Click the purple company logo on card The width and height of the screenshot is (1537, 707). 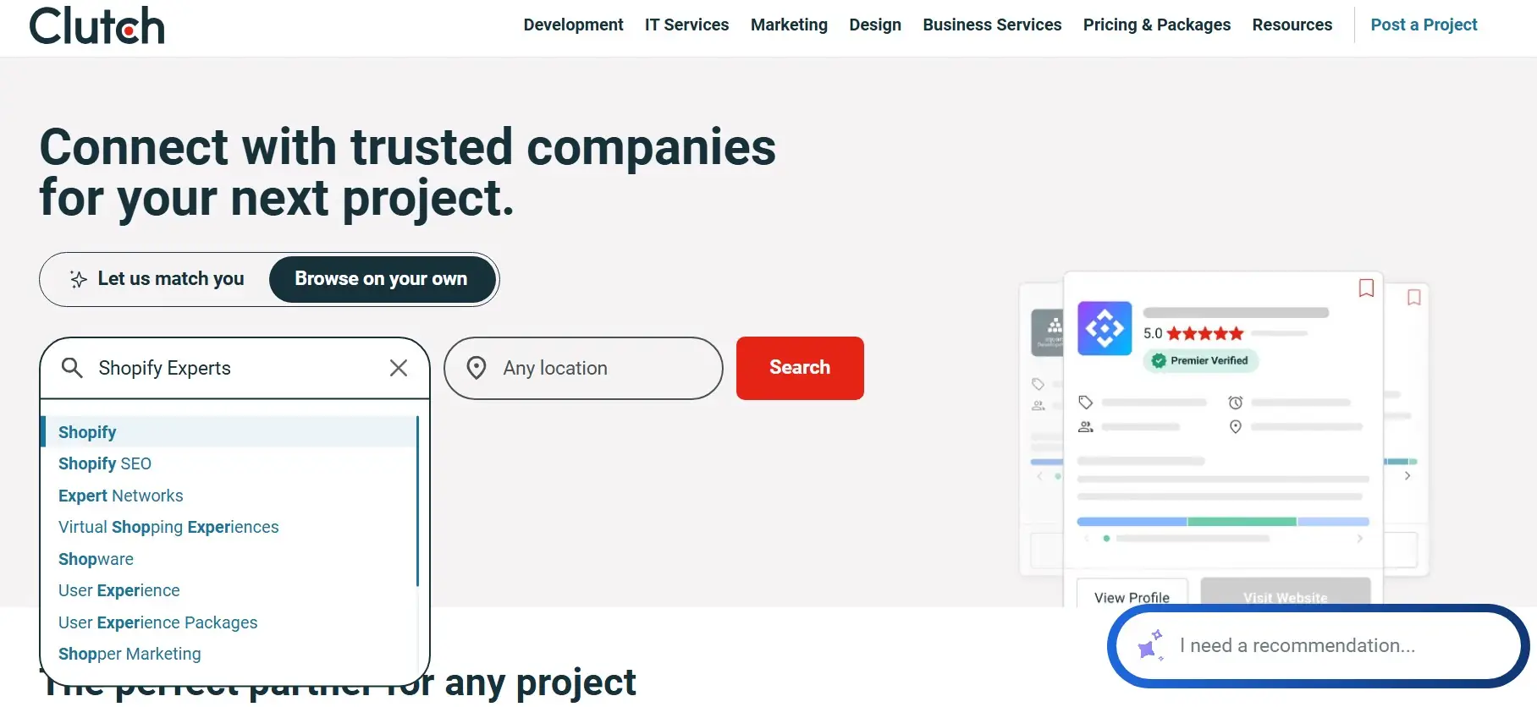tap(1104, 328)
